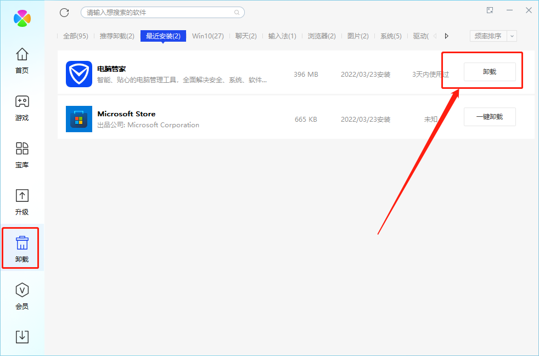Screen dimensions: 539x356
Task: Click the 频率排序 sort button
Action: (488, 36)
